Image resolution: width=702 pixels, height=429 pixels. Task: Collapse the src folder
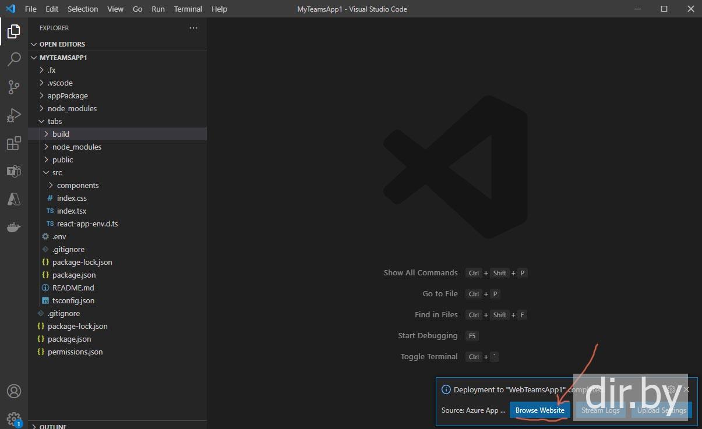pos(57,172)
